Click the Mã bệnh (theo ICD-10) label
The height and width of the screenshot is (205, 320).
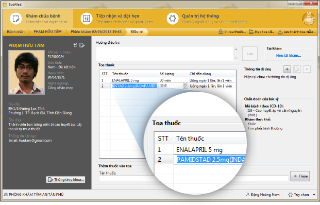pos(264,106)
